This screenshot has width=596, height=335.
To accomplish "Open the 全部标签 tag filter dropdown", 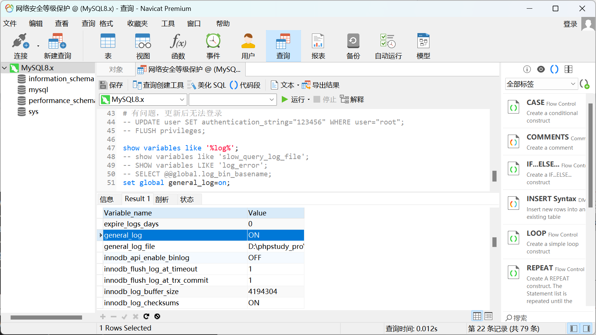I will click(x=541, y=84).
